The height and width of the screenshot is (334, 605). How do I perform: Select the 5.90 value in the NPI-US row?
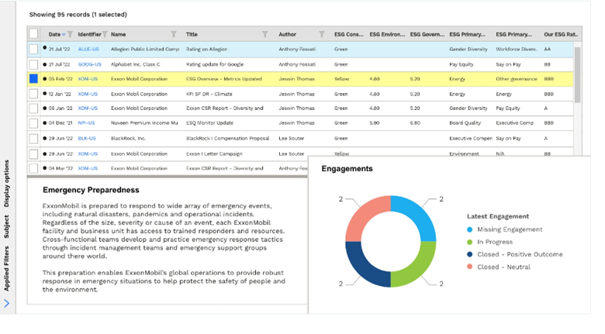click(x=375, y=123)
